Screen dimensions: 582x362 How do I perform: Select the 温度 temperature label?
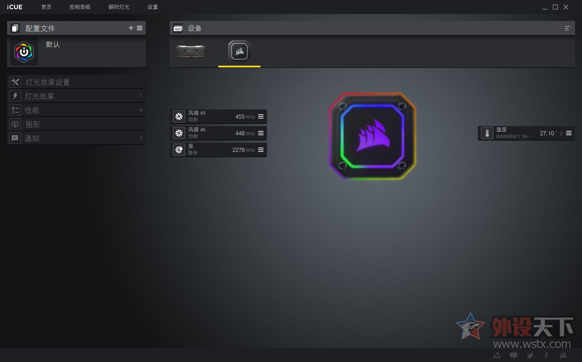[501, 130]
